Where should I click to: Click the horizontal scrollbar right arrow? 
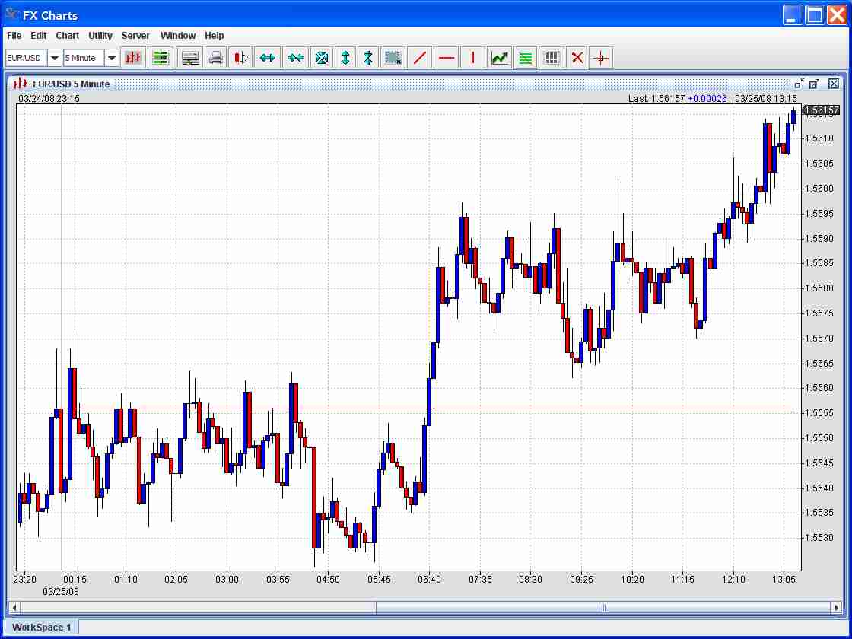tap(837, 608)
